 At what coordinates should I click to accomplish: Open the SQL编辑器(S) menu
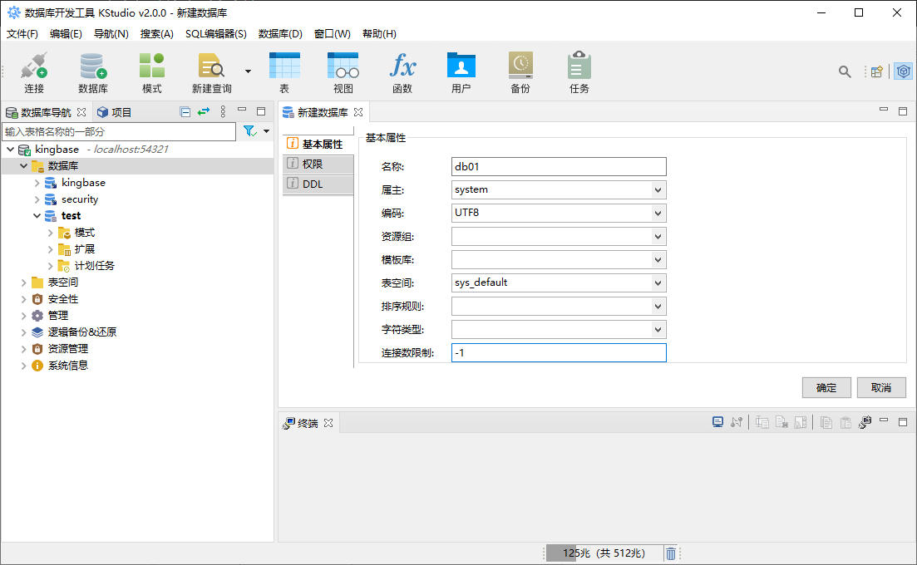point(215,34)
